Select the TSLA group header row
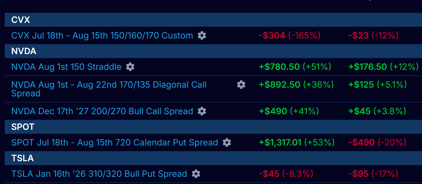The width and height of the screenshot is (422, 184). point(213,158)
